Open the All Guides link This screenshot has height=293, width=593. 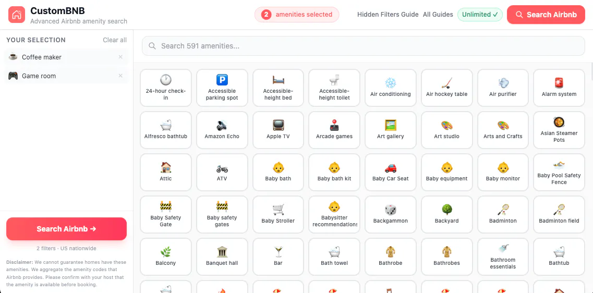pos(438,15)
